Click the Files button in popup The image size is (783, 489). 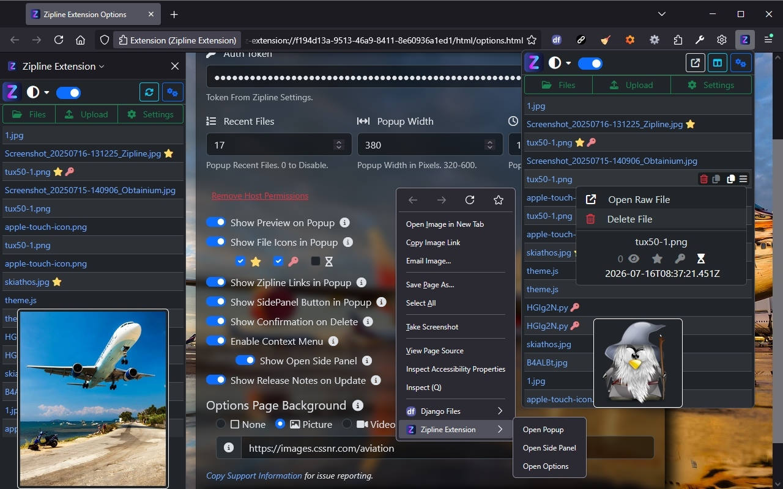point(558,85)
